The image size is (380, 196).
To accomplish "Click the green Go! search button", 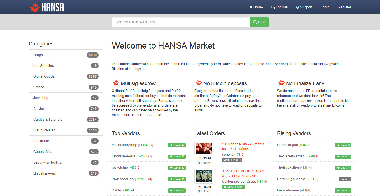I will click(x=259, y=22).
